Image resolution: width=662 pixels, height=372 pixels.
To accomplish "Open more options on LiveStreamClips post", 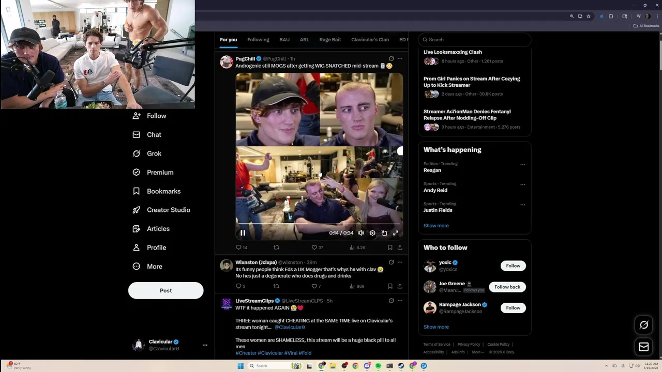I will point(400,301).
